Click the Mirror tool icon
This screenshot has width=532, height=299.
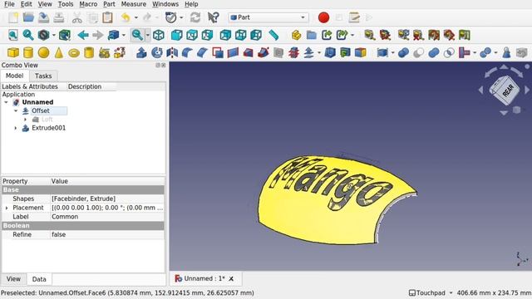(x=172, y=52)
